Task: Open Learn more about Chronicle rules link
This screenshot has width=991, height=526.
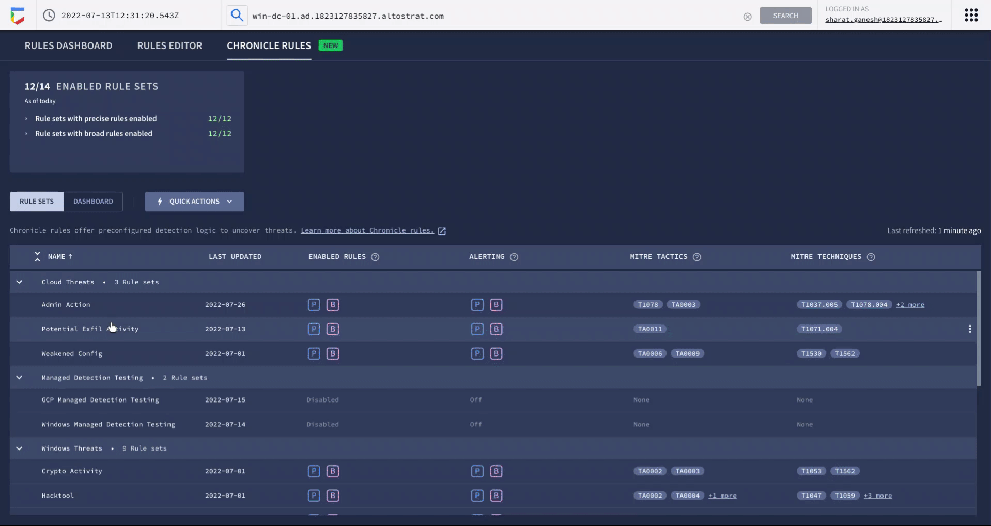Action: 368,230
